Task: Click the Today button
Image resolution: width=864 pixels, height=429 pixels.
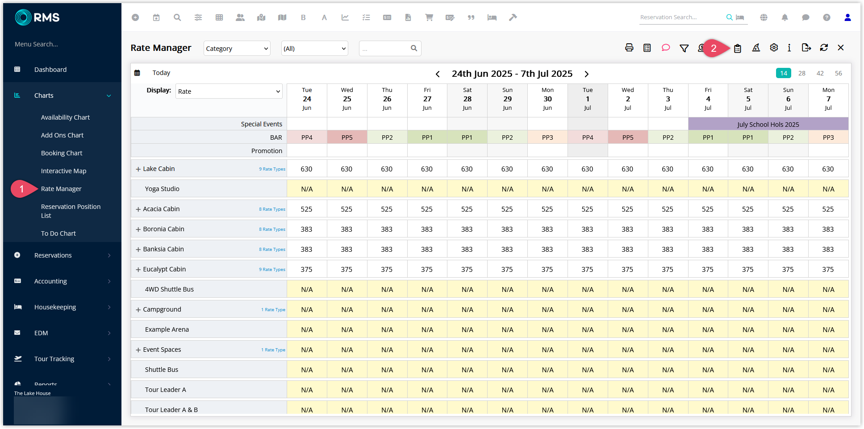Action: [161, 73]
